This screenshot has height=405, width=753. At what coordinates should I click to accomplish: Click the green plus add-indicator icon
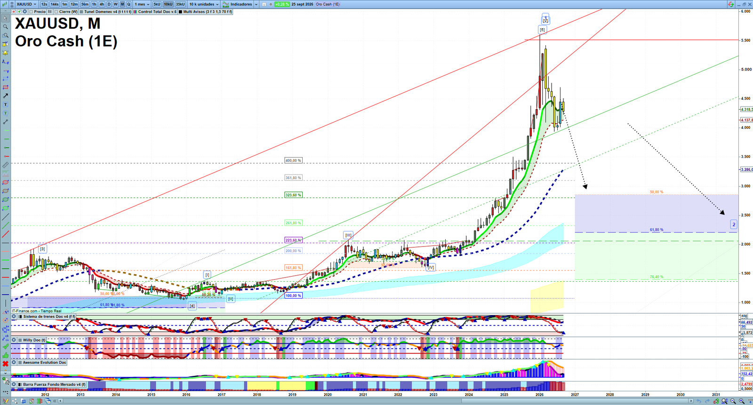click(x=19, y=12)
